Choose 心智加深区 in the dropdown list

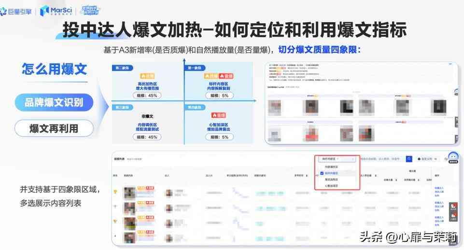point(331,186)
